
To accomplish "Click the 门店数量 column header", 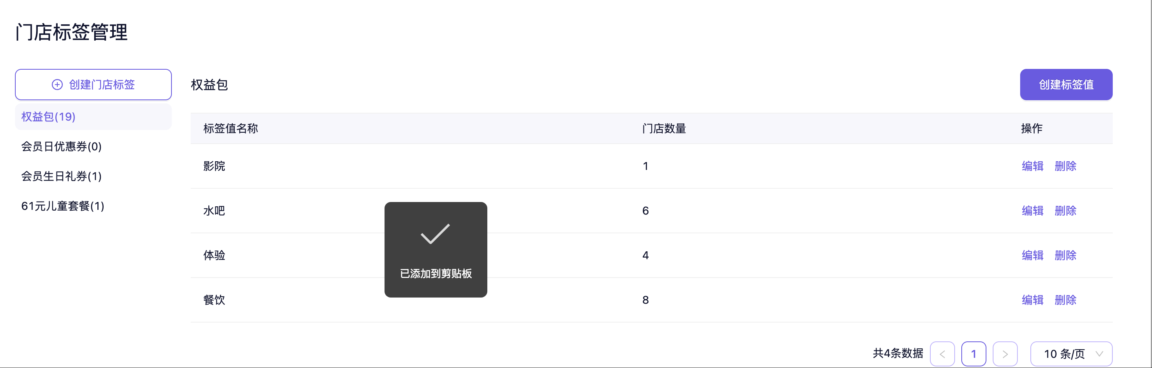I will (663, 129).
